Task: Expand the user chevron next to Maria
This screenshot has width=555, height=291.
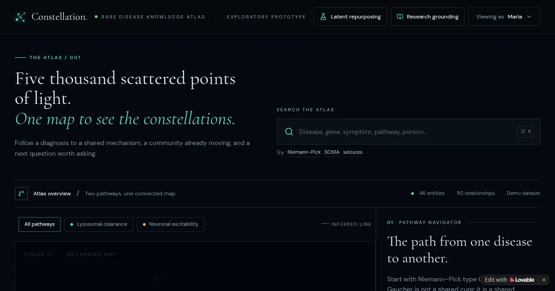Action: (529, 17)
